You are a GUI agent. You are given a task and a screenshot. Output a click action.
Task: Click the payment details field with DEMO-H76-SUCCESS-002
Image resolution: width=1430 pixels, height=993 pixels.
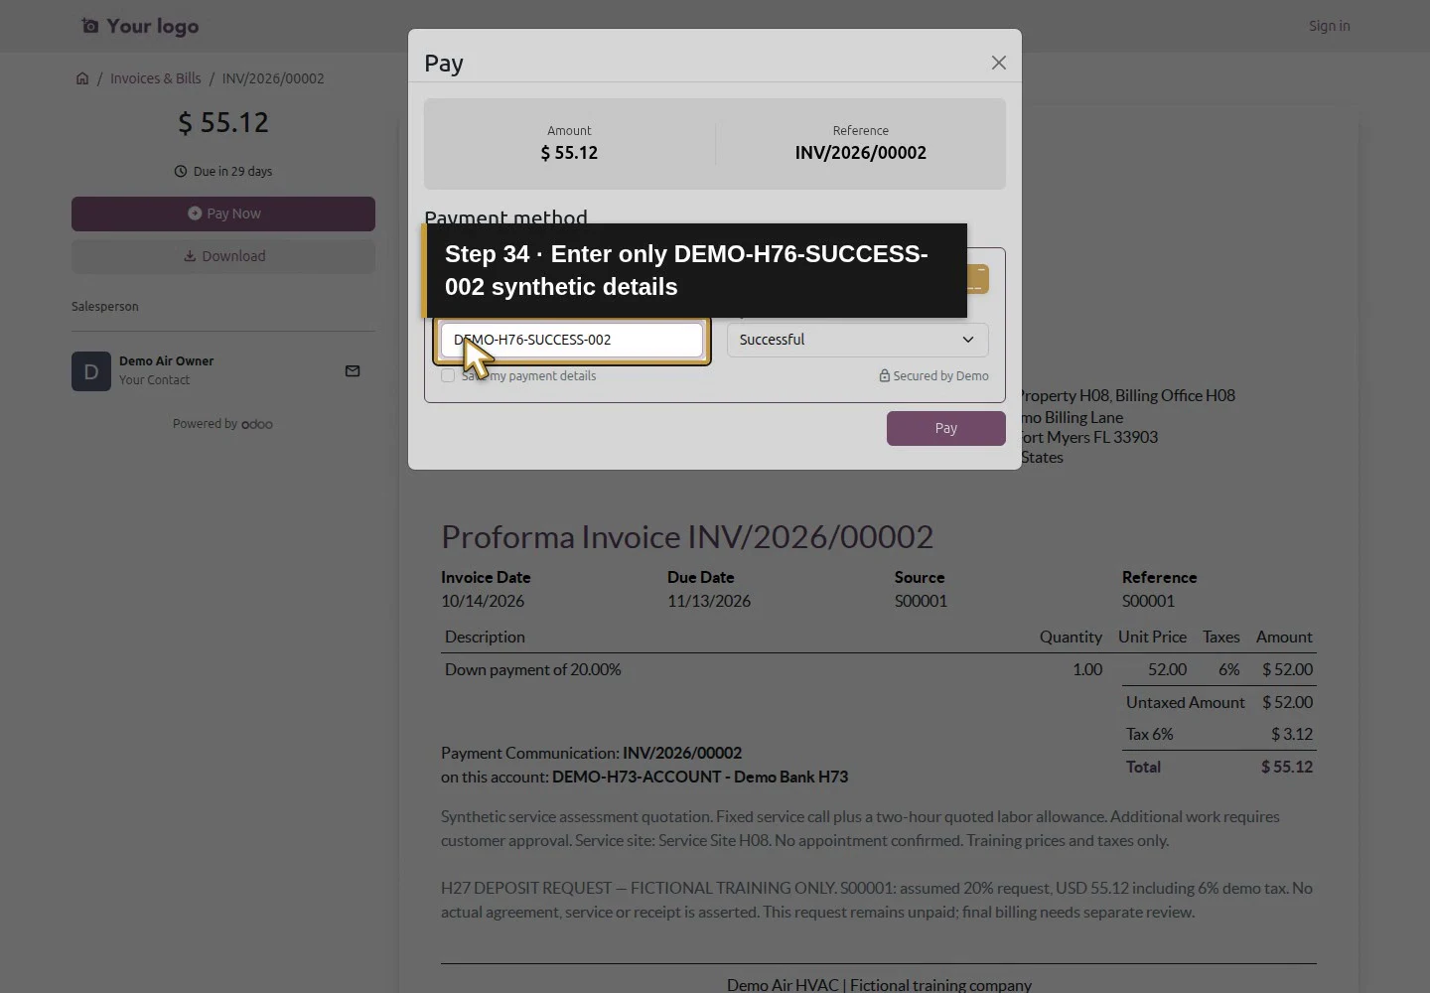tap(572, 340)
